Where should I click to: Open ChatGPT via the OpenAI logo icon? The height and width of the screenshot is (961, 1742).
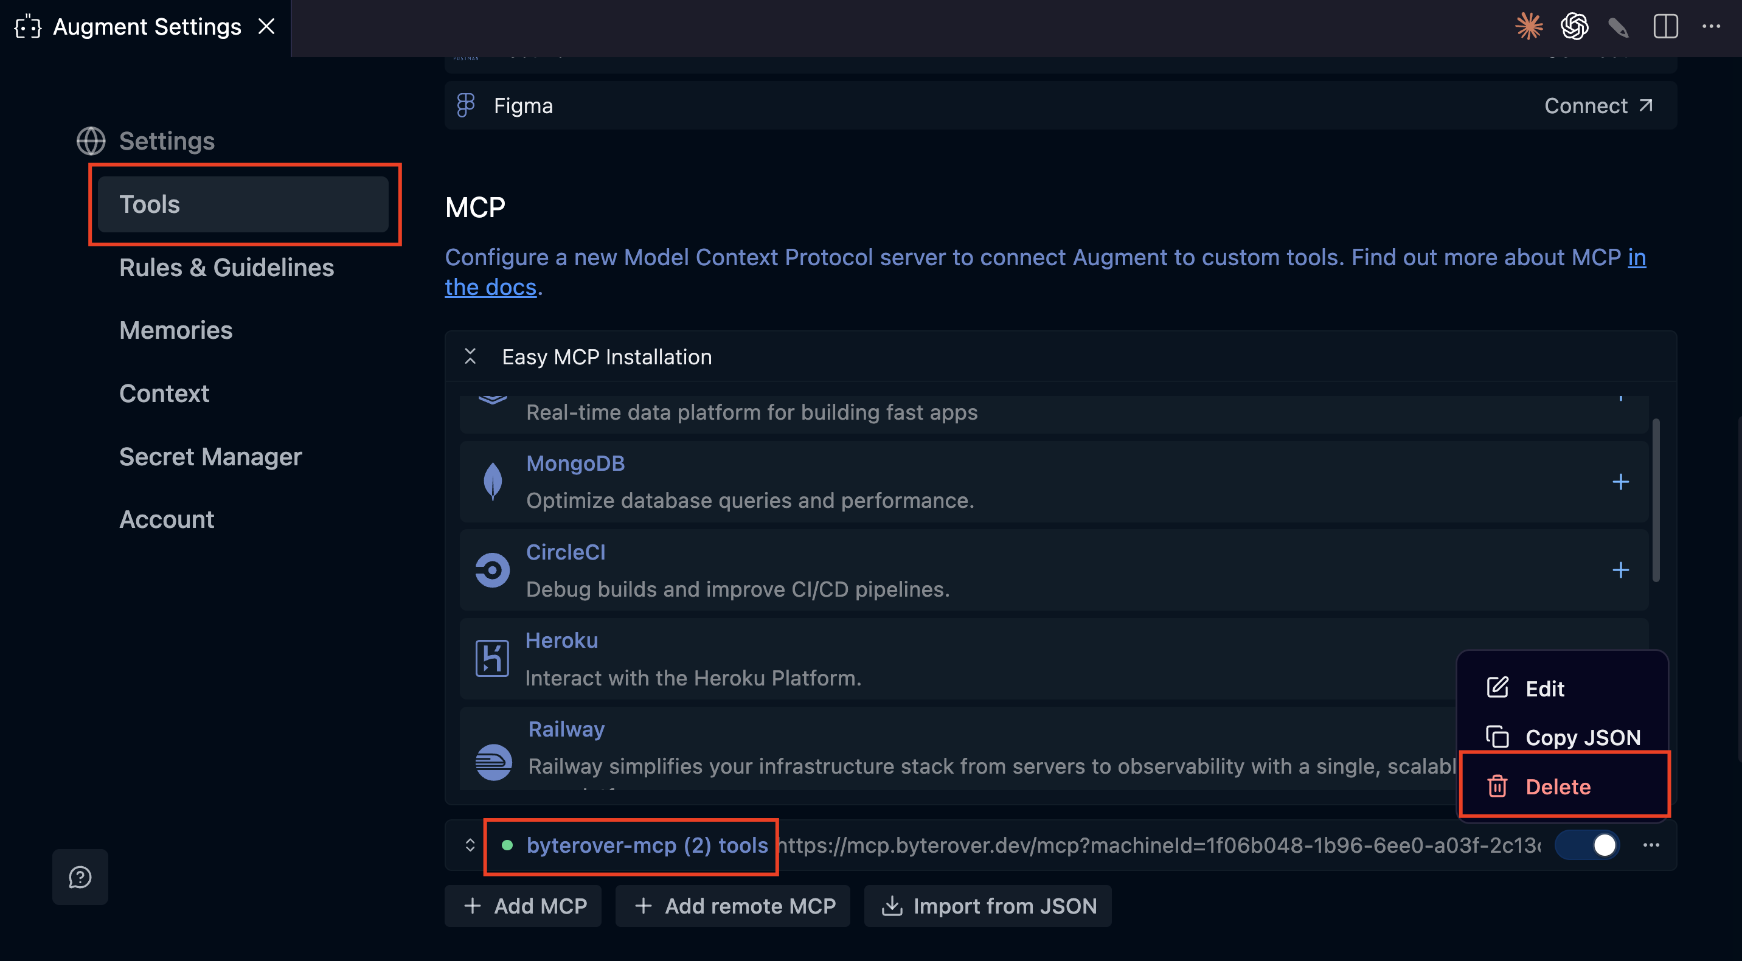(1574, 26)
